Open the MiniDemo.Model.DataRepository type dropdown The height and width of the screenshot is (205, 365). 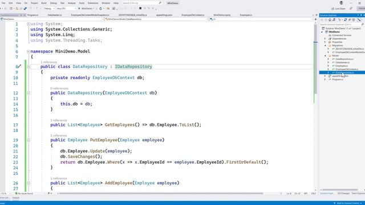coord(156,19)
